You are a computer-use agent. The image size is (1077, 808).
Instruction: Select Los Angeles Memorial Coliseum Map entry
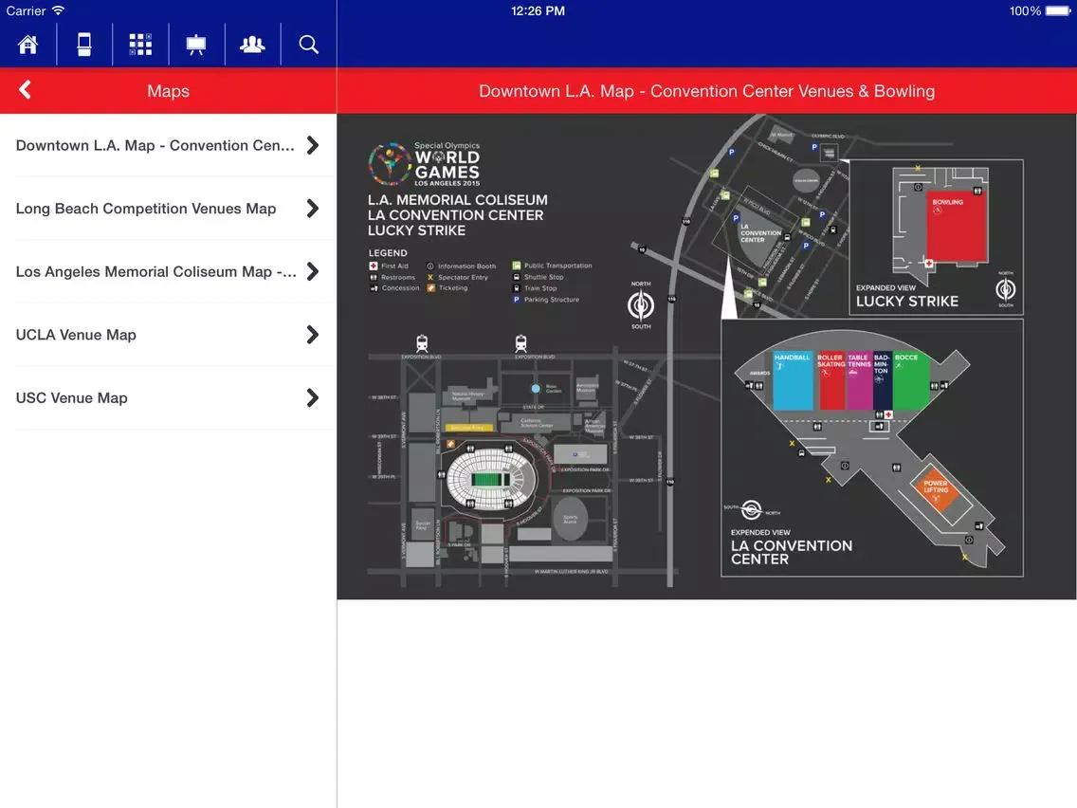[x=169, y=272]
